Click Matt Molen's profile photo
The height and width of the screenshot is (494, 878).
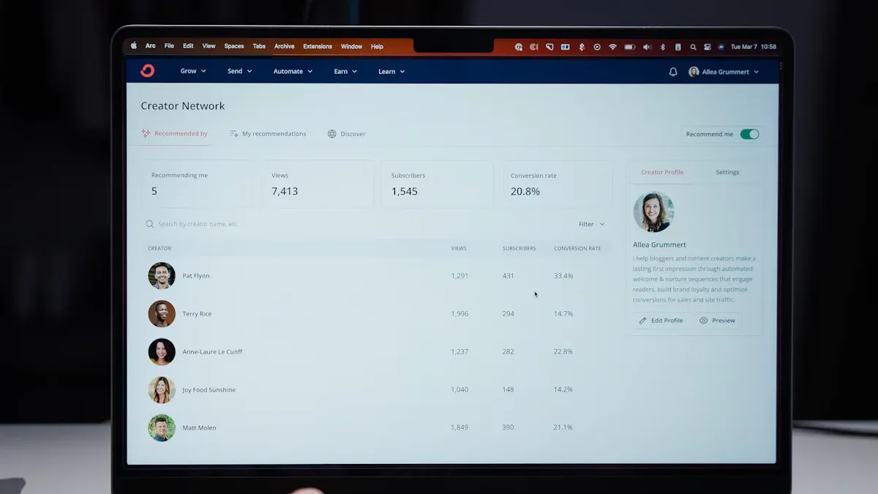tap(162, 428)
